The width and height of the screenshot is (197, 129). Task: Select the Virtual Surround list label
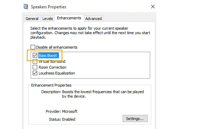point(52,61)
